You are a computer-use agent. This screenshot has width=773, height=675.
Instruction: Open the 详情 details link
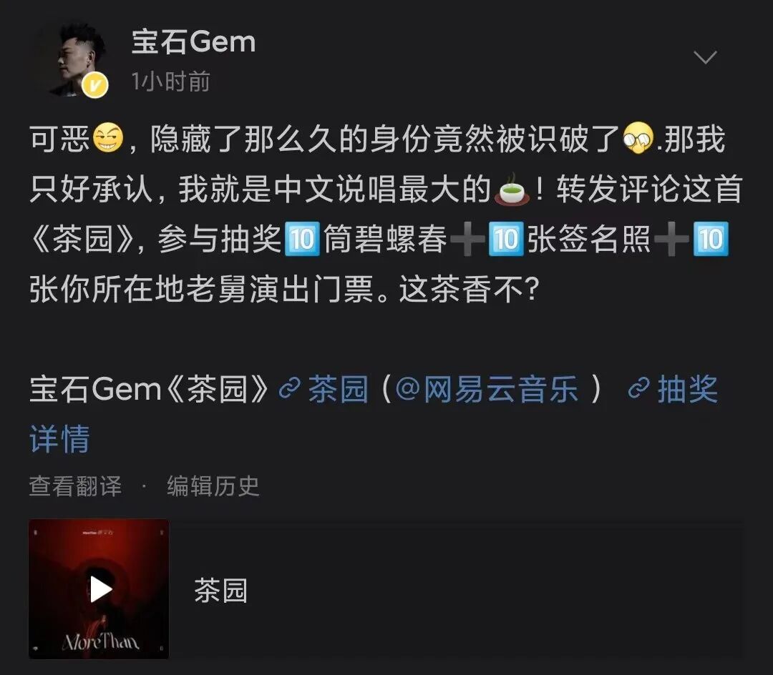click(59, 438)
